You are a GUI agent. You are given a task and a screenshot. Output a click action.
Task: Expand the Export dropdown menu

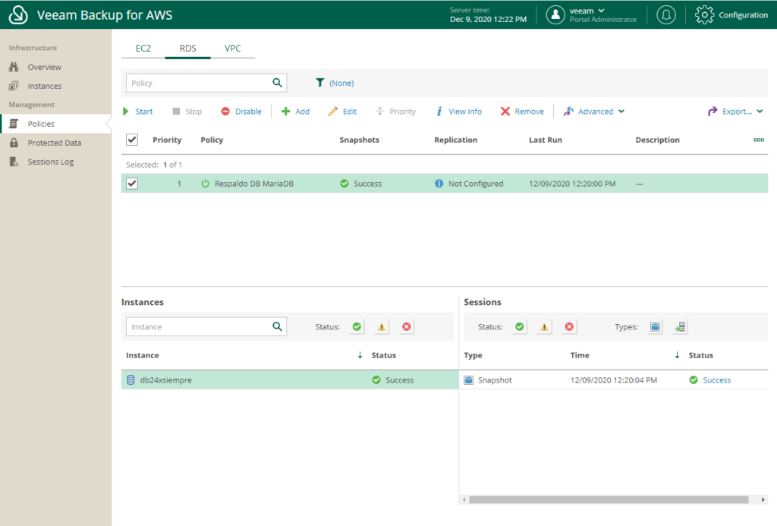(735, 112)
